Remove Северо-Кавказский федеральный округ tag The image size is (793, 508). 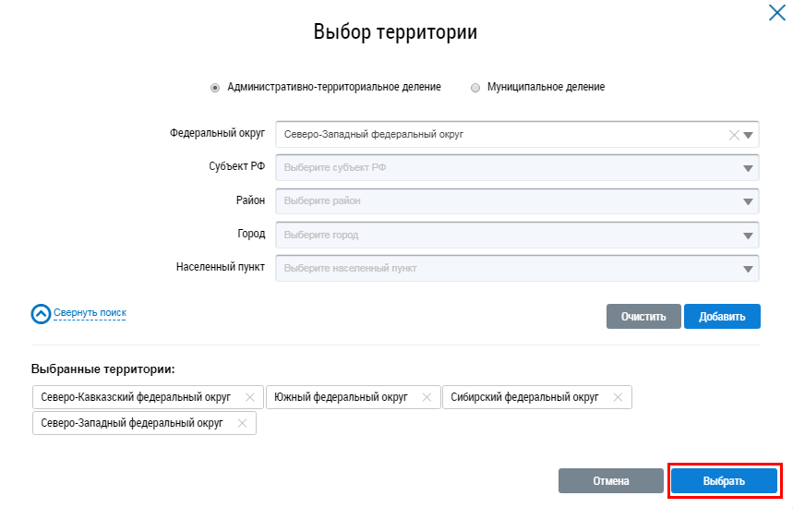coord(249,397)
